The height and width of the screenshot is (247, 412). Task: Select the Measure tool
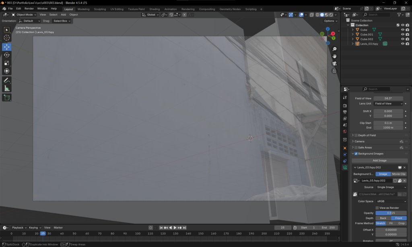(x=7, y=88)
